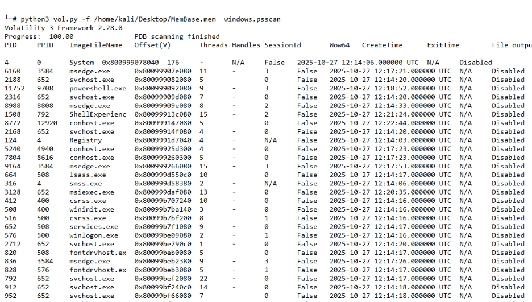Click 'powershell.exe' process name
Screen dimensions: 532x302
(x=98, y=89)
